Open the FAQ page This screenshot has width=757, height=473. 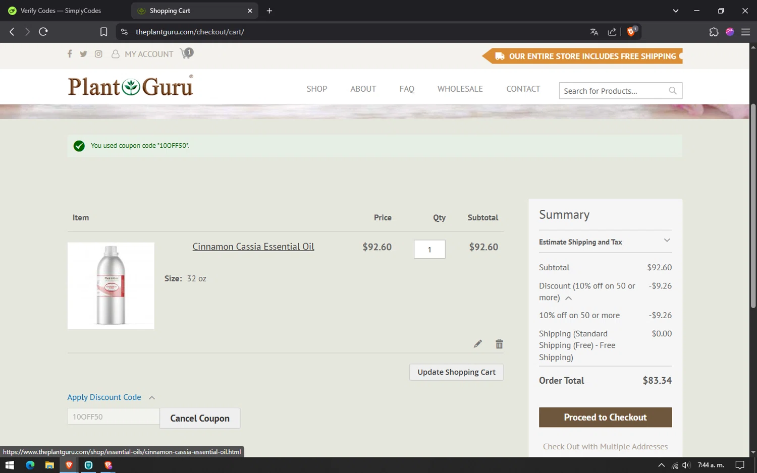point(407,89)
